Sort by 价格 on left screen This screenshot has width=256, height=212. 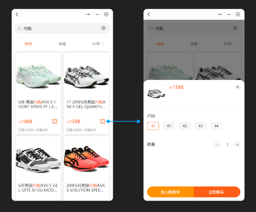[x=98, y=44]
